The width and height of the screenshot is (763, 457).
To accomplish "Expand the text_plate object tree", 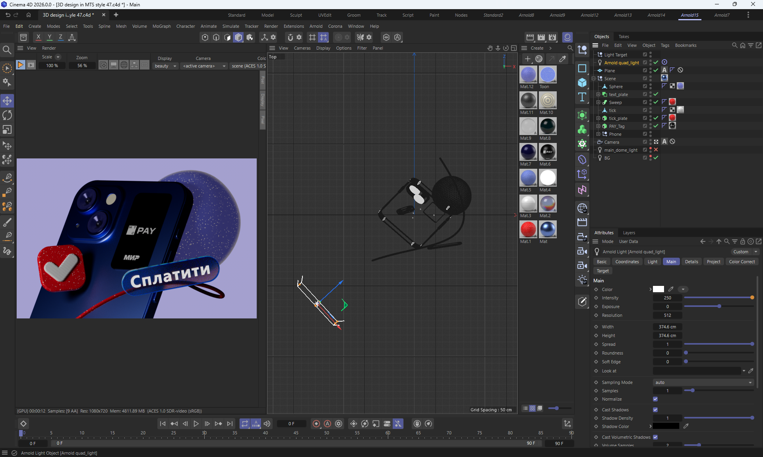I will coord(598,94).
